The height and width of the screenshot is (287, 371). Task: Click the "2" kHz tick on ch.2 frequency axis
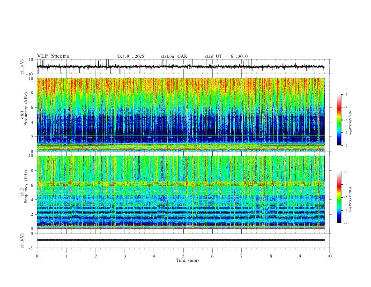click(x=32, y=214)
